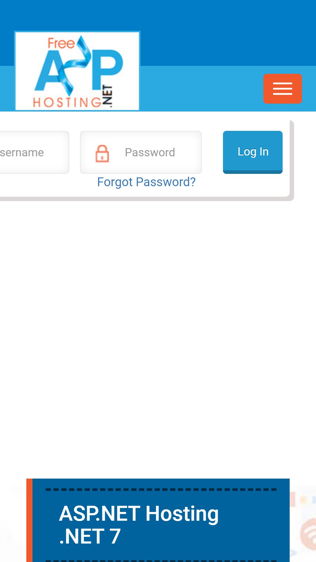The width and height of the screenshot is (316, 562).
Task: Click the 'Free' word in the logo
Action: coord(61,43)
